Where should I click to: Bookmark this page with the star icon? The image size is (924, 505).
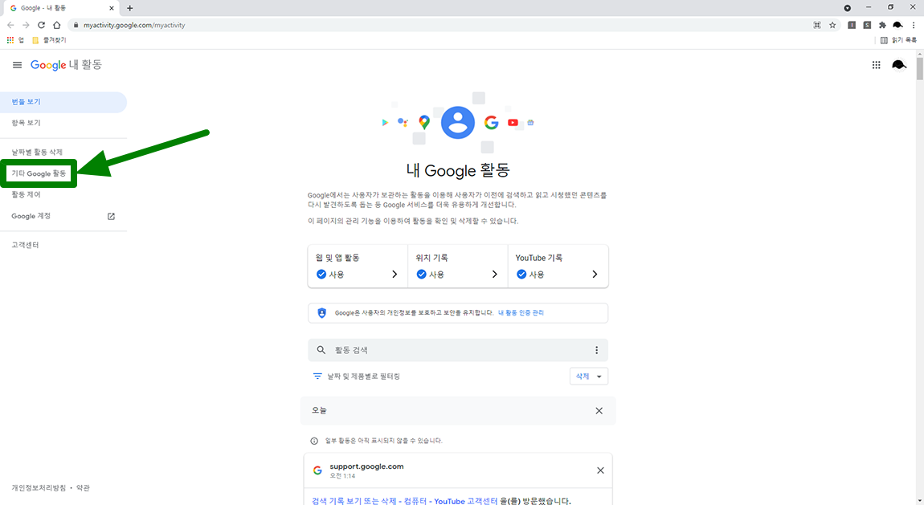coord(832,26)
